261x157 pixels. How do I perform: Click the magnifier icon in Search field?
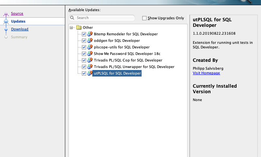pyautogui.click(x=72, y=18)
